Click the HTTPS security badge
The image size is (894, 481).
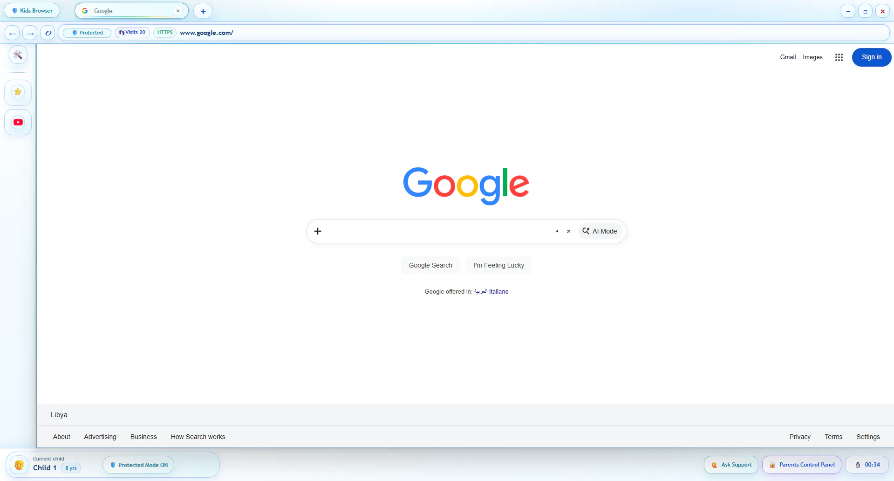(x=165, y=33)
